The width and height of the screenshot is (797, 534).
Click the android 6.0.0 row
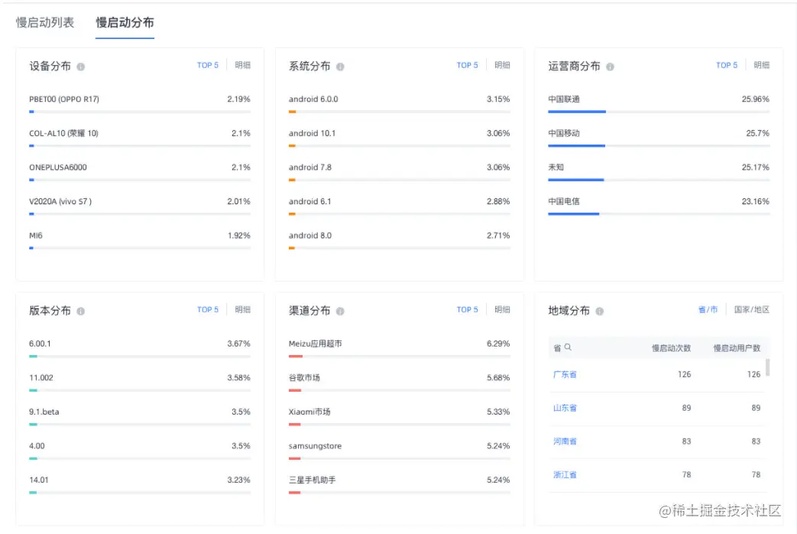tap(400, 104)
